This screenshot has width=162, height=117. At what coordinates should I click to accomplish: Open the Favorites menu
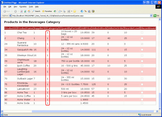tap(23, 7)
